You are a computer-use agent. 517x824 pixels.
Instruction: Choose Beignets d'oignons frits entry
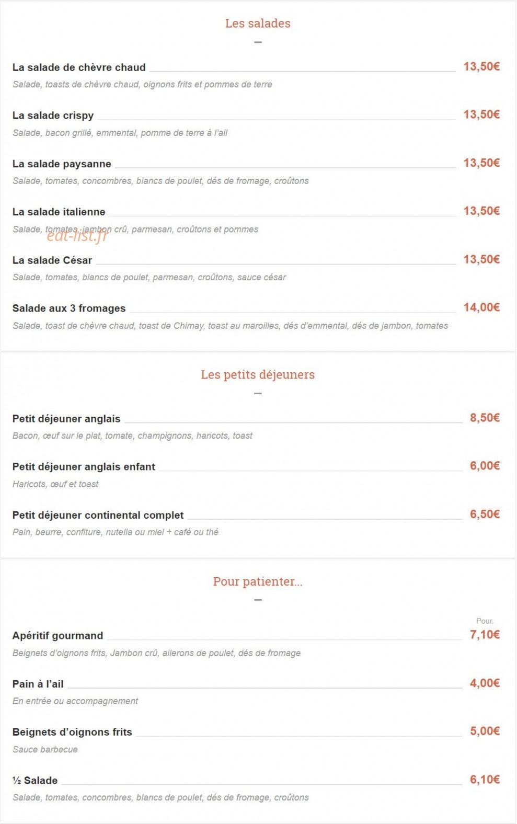(x=72, y=732)
